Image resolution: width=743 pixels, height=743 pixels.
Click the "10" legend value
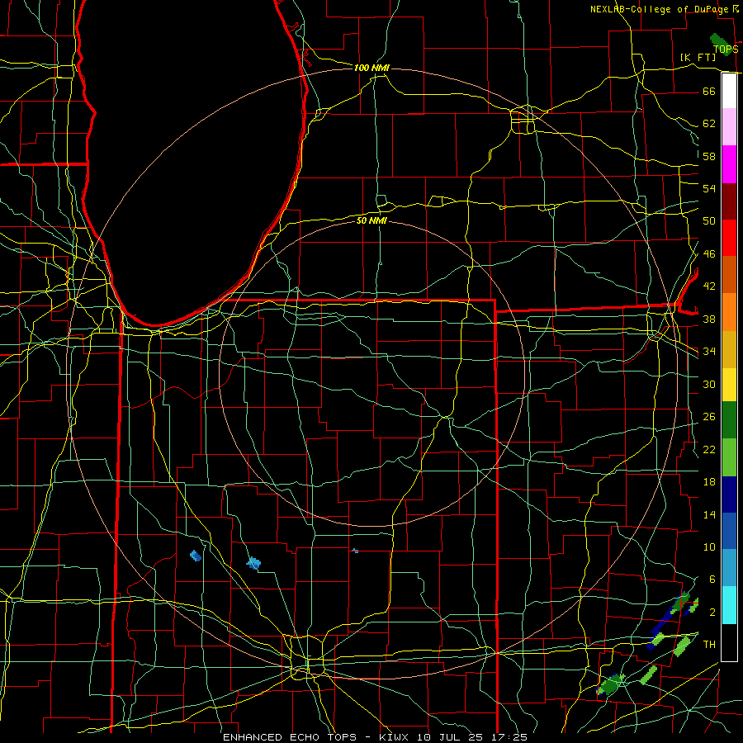pyautogui.click(x=709, y=547)
